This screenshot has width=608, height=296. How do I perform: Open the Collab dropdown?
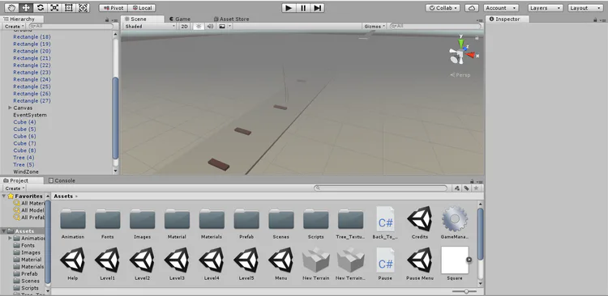pyautogui.click(x=443, y=8)
